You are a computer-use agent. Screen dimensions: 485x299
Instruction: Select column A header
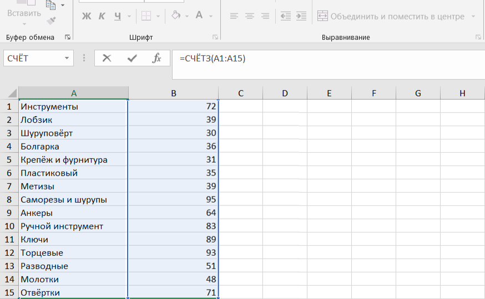pyautogui.click(x=74, y=93)
